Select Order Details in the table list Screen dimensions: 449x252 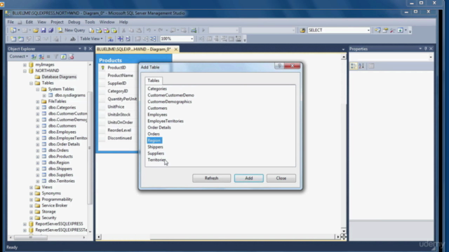(x=159, y=127)
